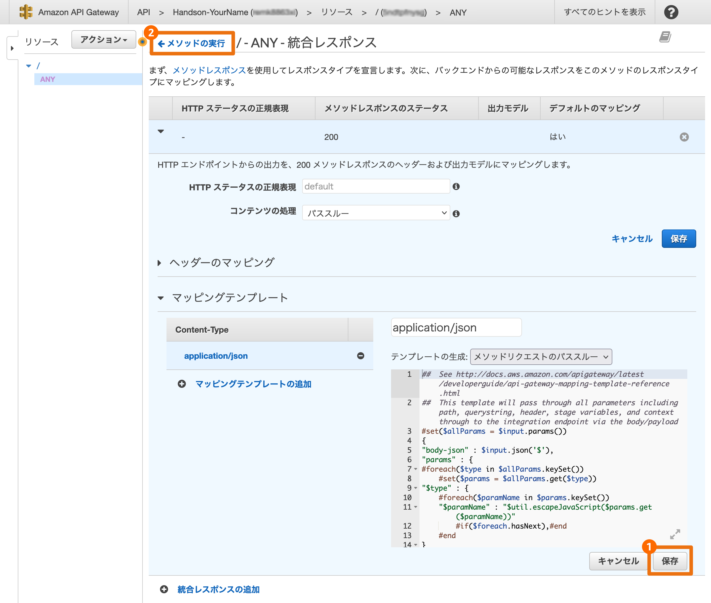
Task: Expand the header mappings section
Action: [x=159, y=263]
